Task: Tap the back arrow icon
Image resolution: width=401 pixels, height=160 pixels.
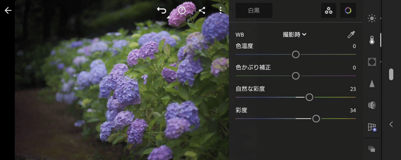Action: click(8, 11)
